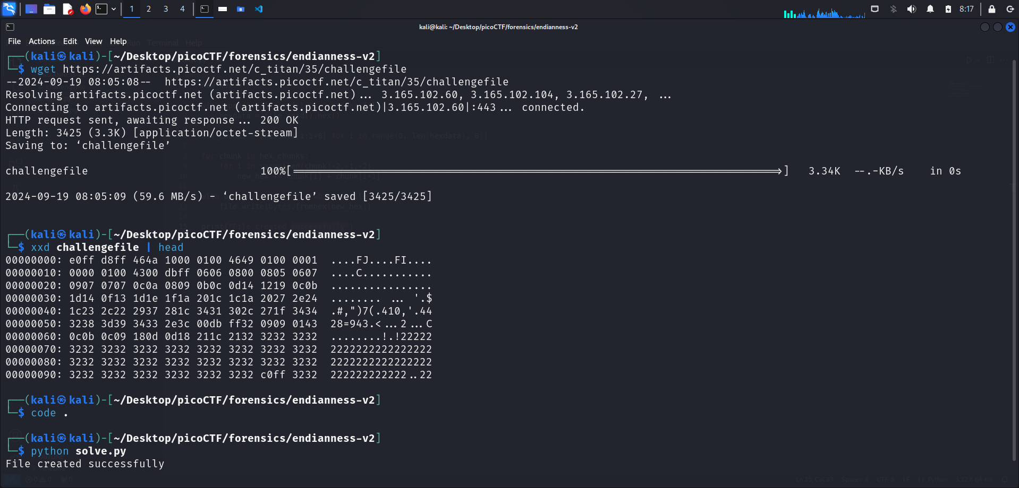This screenshot has width=1019, height=488.
Task: Switch to workspace 2
Action: point(149,9)
